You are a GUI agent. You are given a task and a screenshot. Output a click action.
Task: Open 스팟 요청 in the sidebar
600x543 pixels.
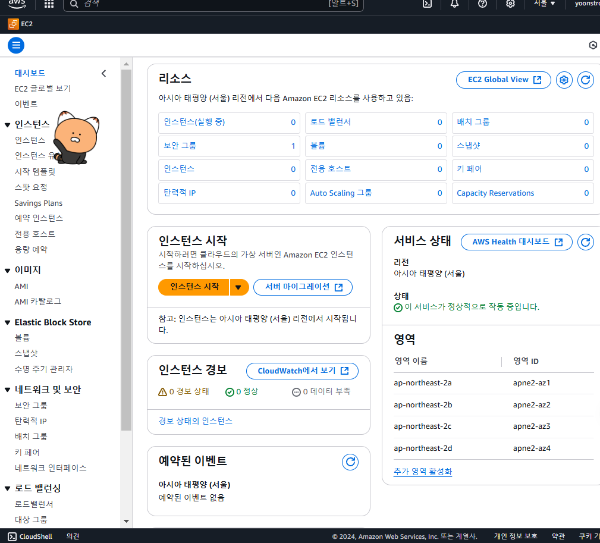click(x=31, y=187)
